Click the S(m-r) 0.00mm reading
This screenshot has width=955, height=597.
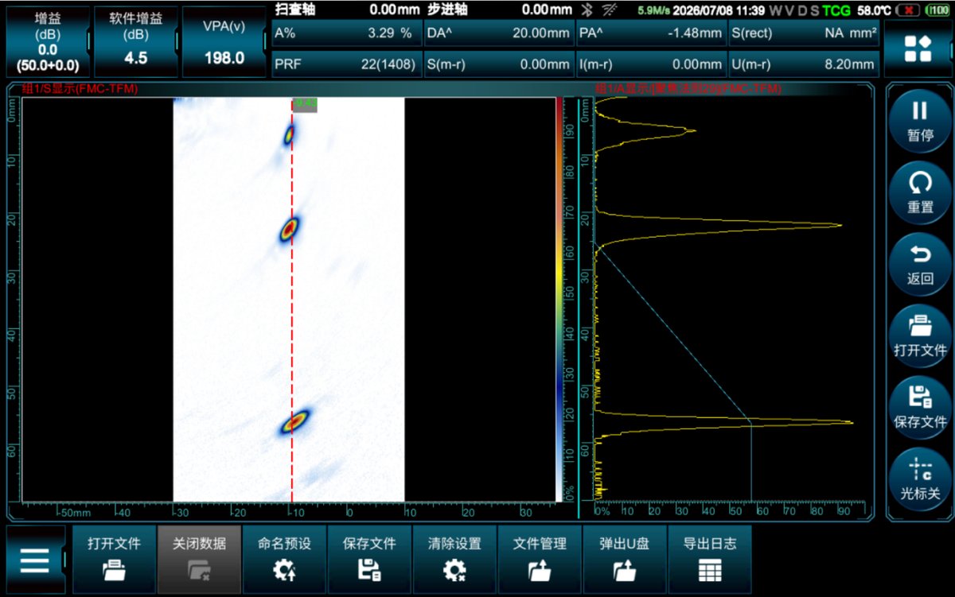click(498, 64)
